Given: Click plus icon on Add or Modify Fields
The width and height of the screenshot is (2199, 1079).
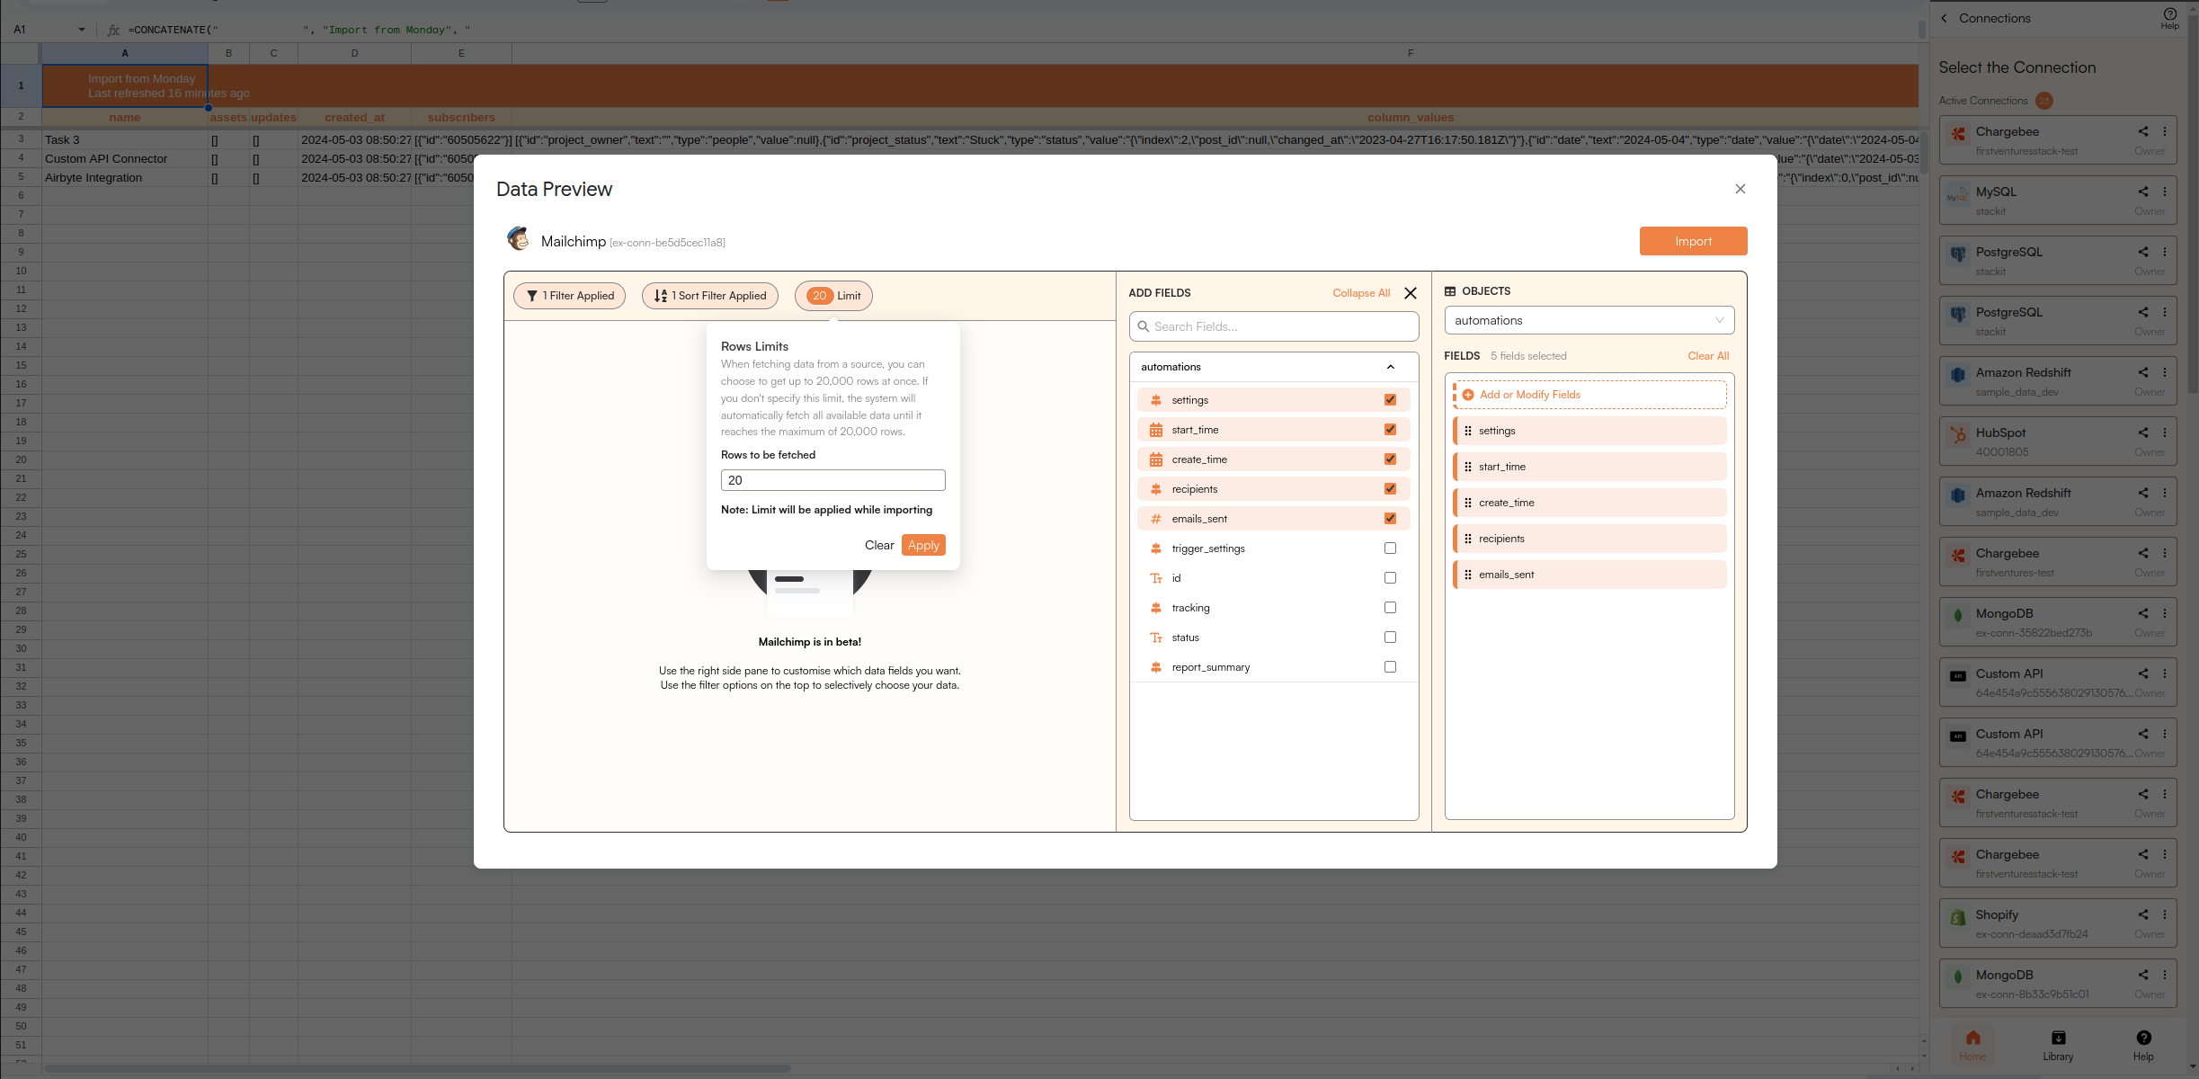Looking at the screenshot, I should [1468, 395].
